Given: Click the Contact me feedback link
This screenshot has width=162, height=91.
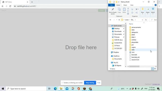Looking at the screenshot, I should [x=156, y=84].
